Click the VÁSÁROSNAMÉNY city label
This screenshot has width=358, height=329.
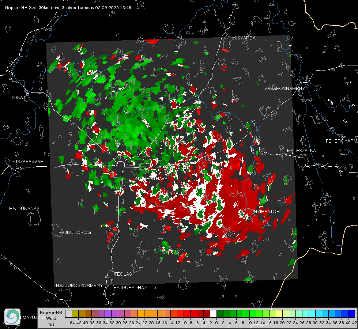[285, 88]
